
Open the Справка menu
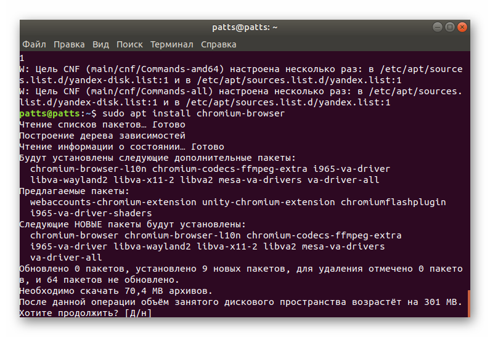218,44
